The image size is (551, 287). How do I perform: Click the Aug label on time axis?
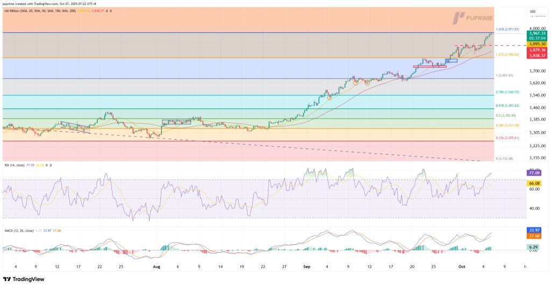click(x=157, y=266)
